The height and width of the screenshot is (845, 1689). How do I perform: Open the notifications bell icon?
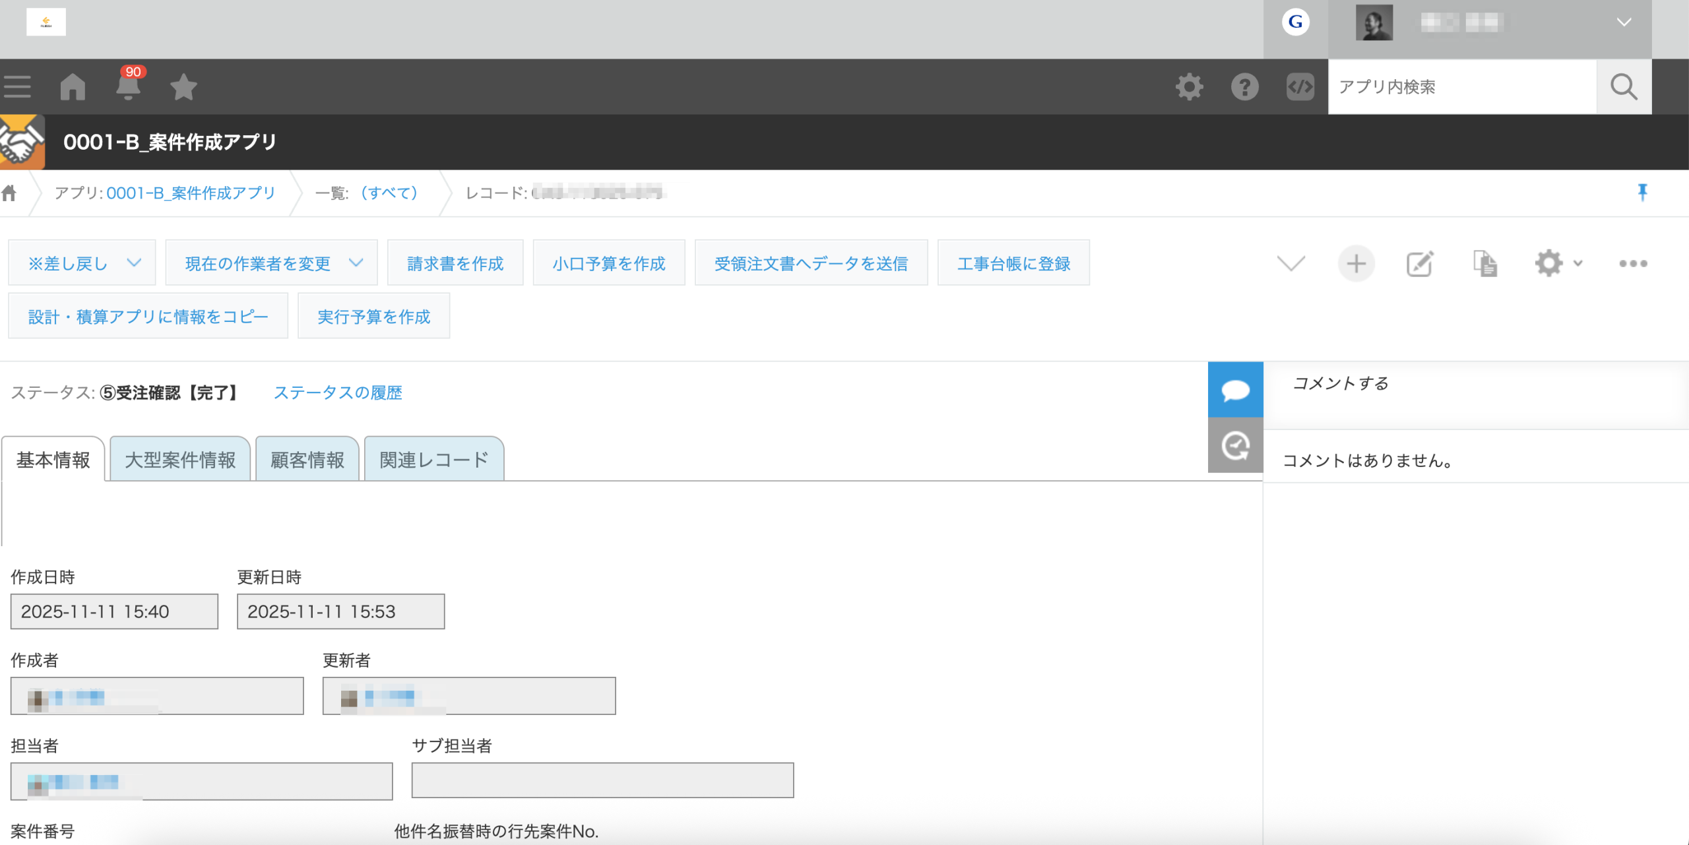click(128, 86)
